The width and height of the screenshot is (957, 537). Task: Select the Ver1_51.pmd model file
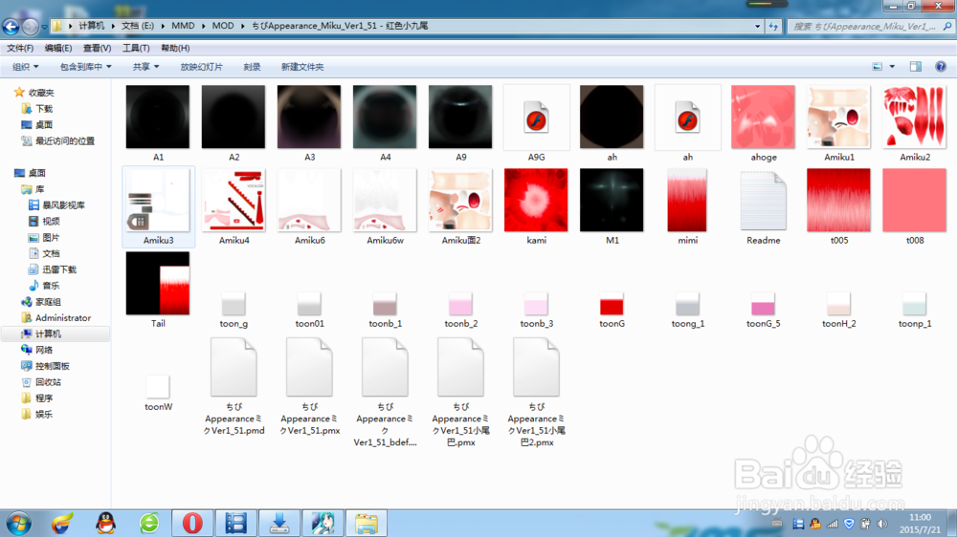coord(234,368)
